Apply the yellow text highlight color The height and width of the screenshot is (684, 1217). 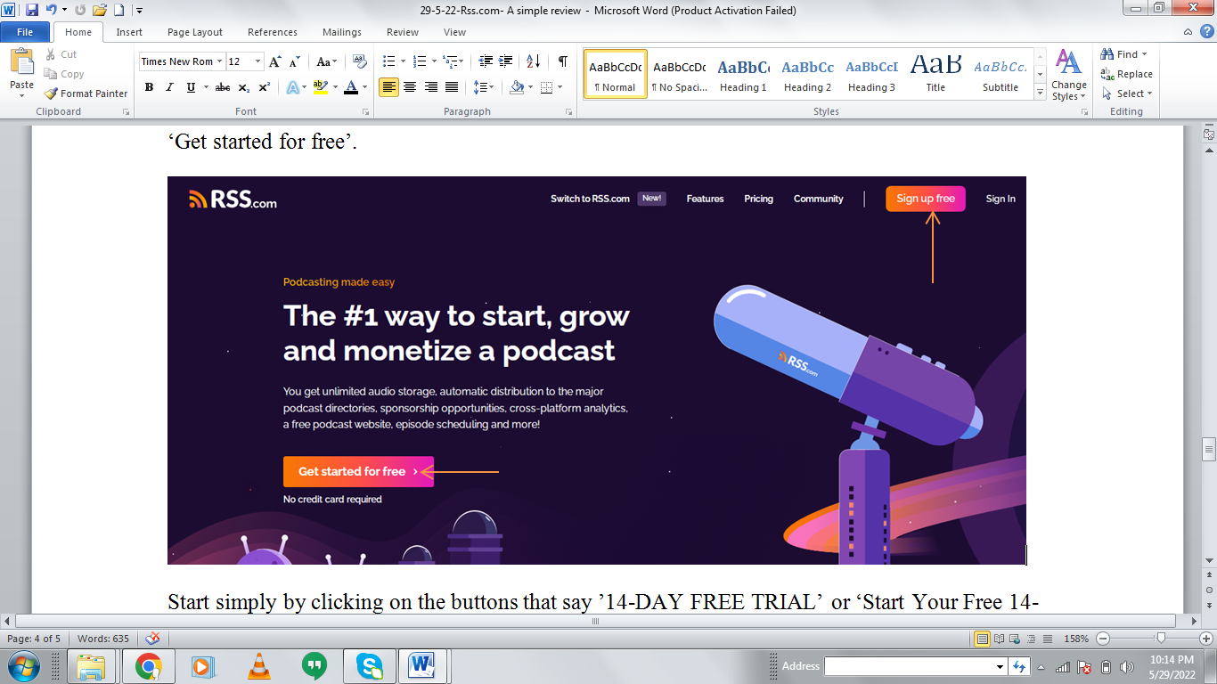coord(319,87)
